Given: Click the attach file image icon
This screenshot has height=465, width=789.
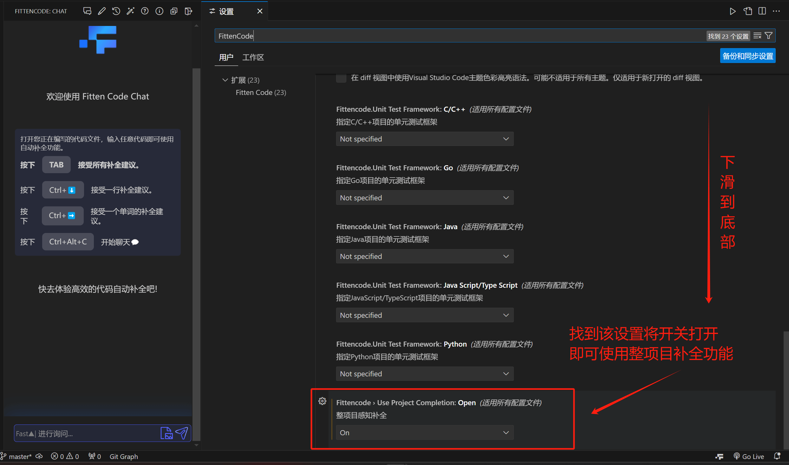Looking at the screenshot, I should tap(166, 433).
